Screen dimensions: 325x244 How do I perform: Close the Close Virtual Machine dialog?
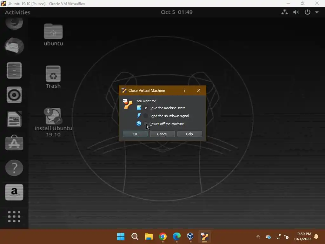[x=199, y=90]
